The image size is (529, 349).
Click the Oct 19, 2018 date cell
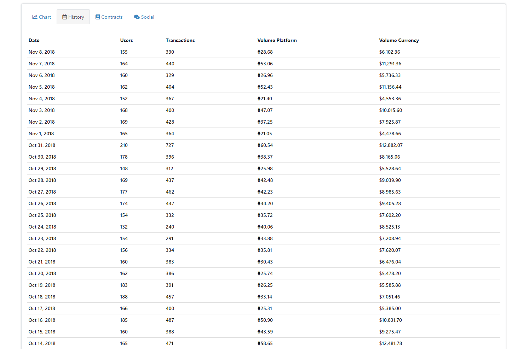42,285
